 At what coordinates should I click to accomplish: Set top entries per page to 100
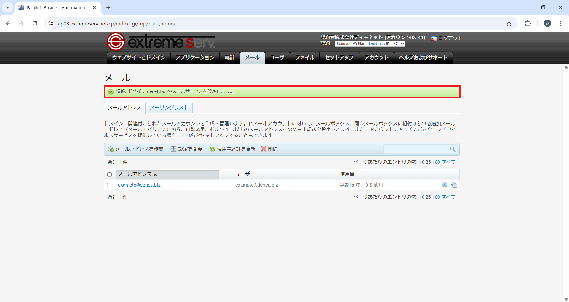436,162
